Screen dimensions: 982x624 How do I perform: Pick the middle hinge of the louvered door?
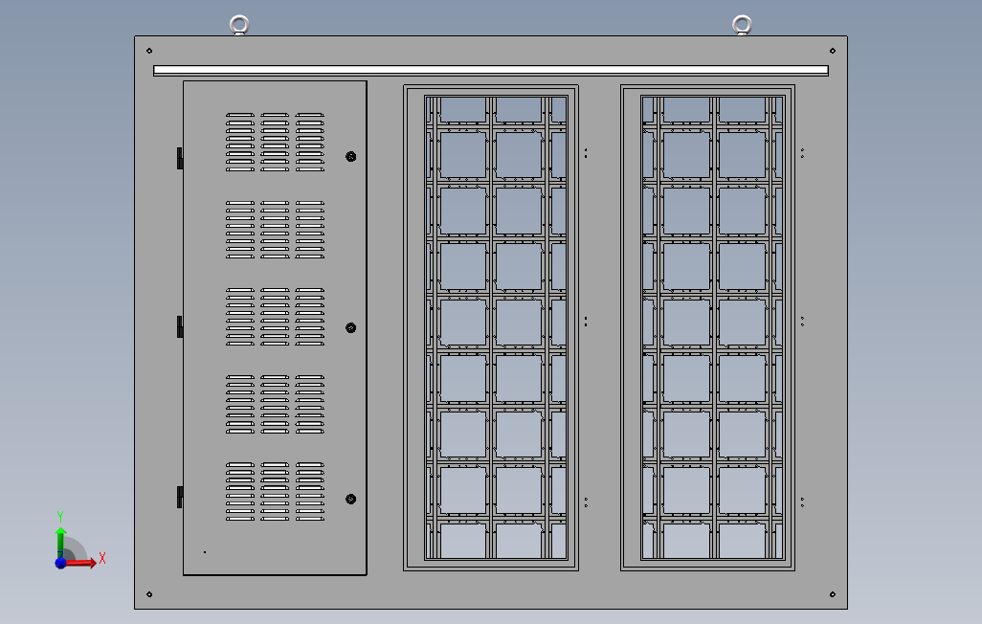pyautogui.click(x=180, y=326)
